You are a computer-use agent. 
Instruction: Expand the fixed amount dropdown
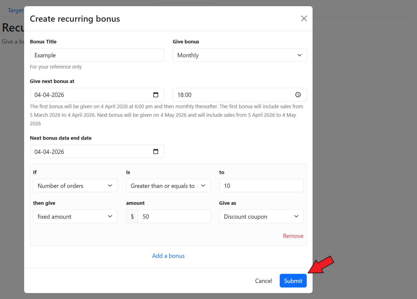(x=75, y=217)
